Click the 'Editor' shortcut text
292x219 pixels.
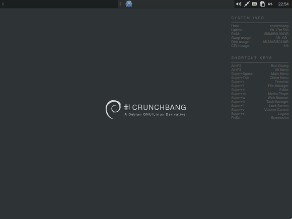(284, 90)
